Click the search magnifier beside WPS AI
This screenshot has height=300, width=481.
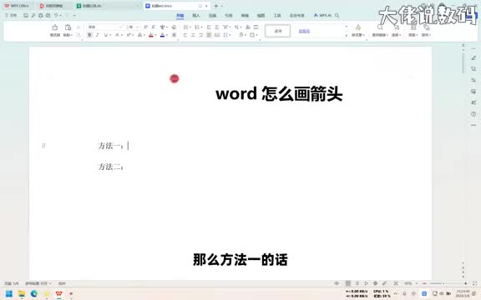pyautogui.click(x=337, y=15)
